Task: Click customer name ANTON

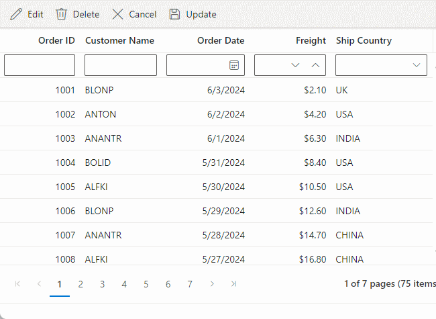Action: click(101, 114)
